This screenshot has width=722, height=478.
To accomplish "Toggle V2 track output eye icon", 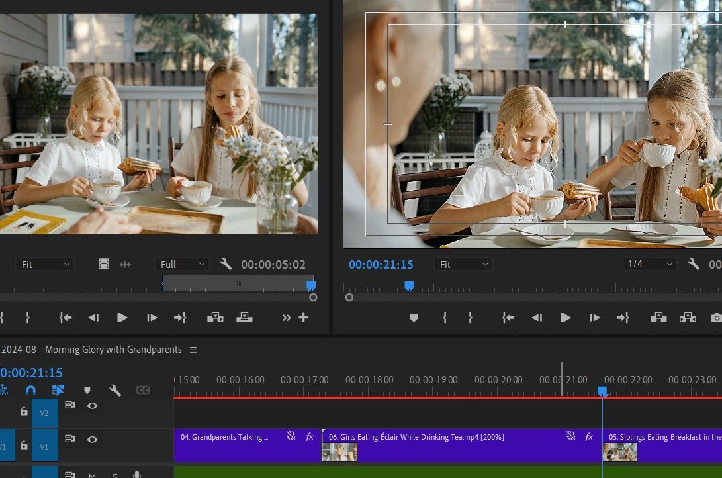I will [92, 406].
